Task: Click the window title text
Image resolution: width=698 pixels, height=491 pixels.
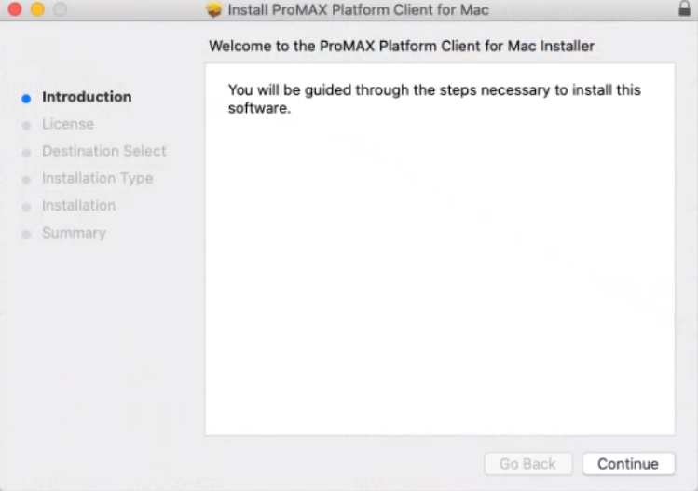Action: click(358, 10)
